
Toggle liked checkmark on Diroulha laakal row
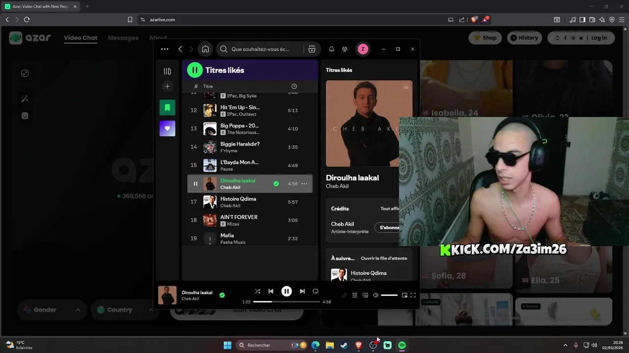[x=276, y=184]
